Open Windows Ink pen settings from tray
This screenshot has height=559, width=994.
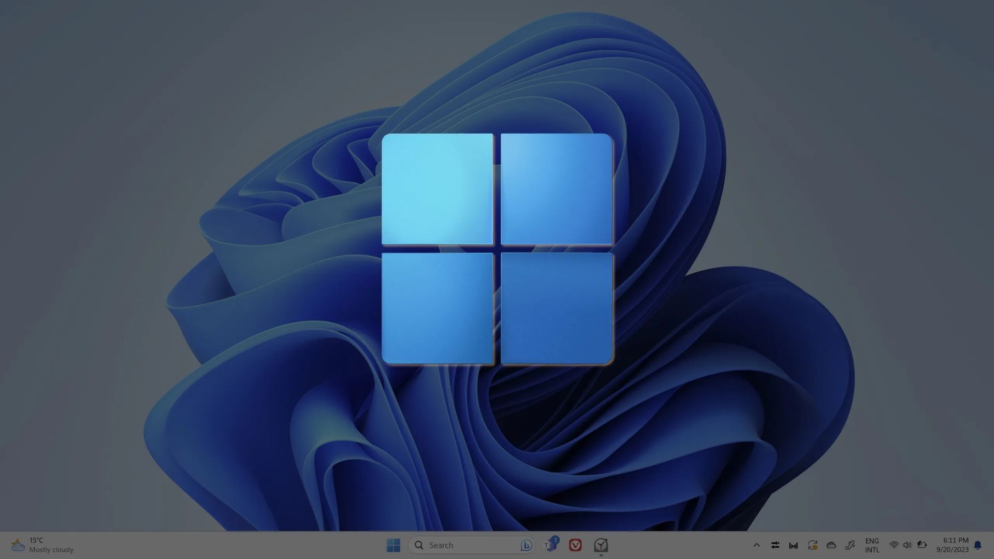(x=850, y=545)
